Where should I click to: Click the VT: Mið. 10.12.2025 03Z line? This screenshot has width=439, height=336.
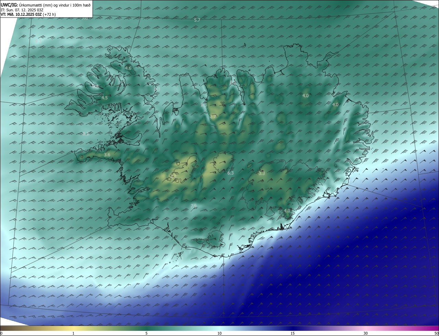point(28,14)
